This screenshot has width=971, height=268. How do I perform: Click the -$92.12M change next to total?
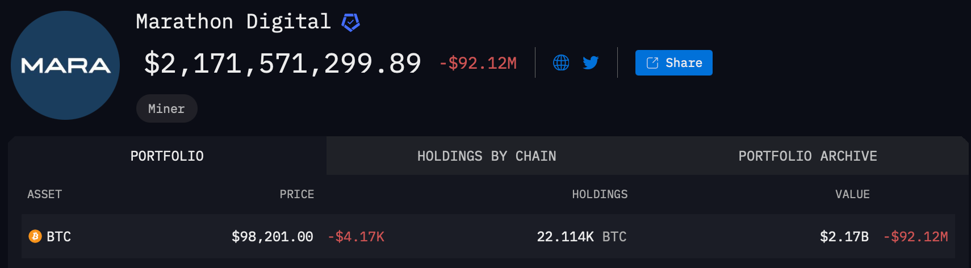coord(478,63)
